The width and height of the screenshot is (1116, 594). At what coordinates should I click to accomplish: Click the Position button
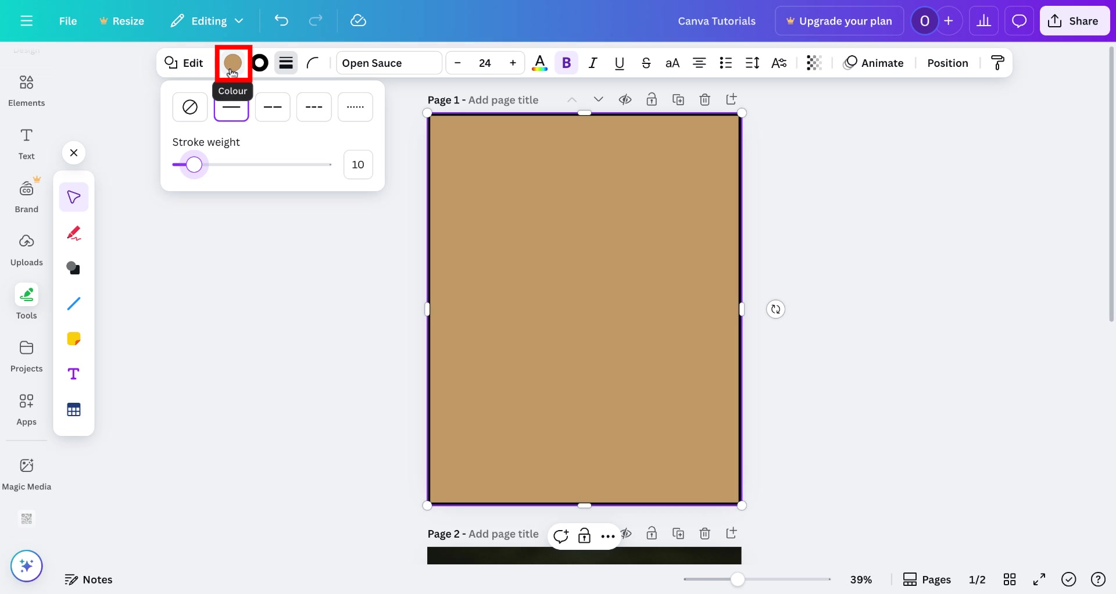pos(947,63)
